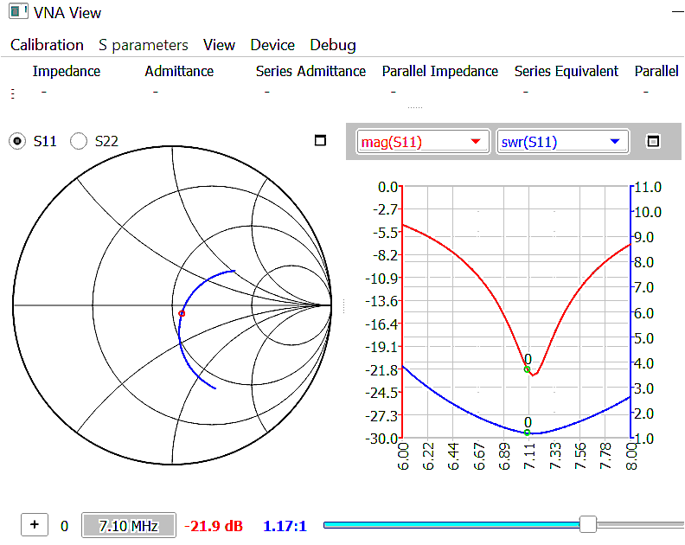Minimize the VNA View window

[677, 12]
